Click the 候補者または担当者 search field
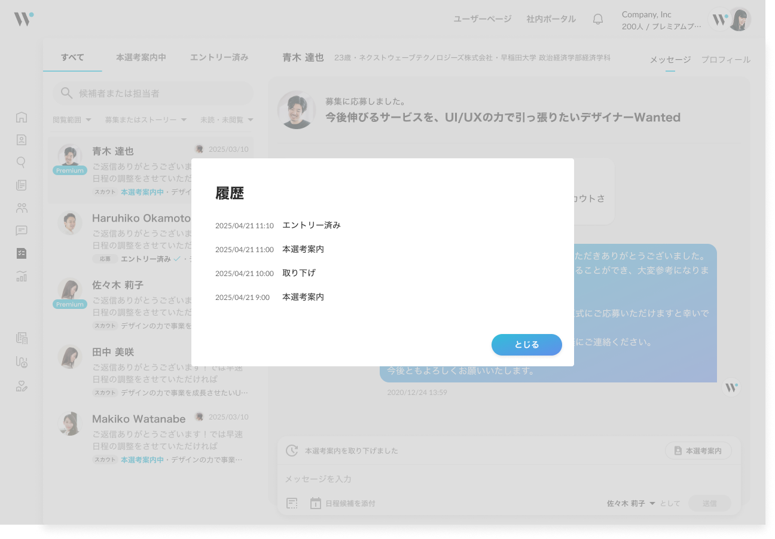 coord(153,93)
